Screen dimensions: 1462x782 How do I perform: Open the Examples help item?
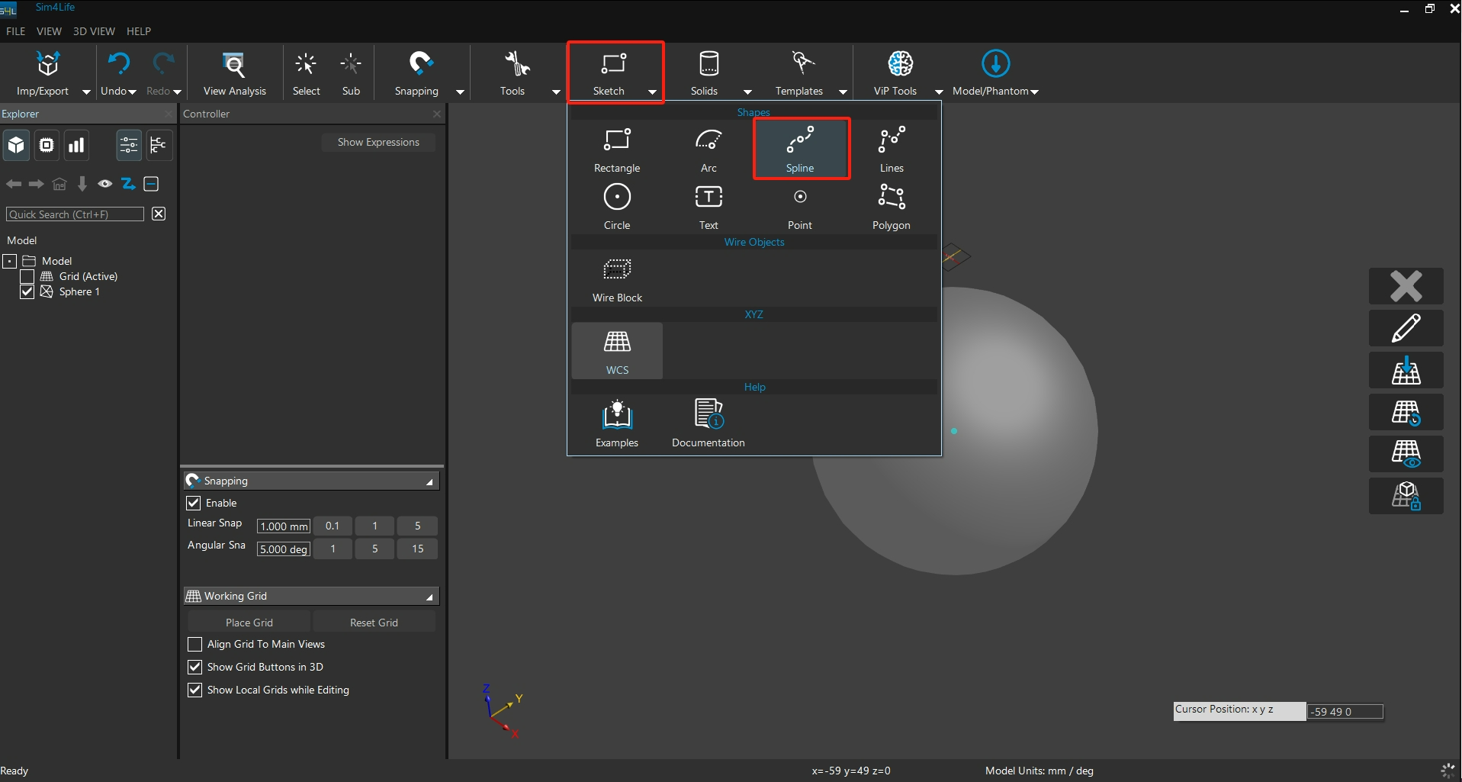(x=617, y=423)
